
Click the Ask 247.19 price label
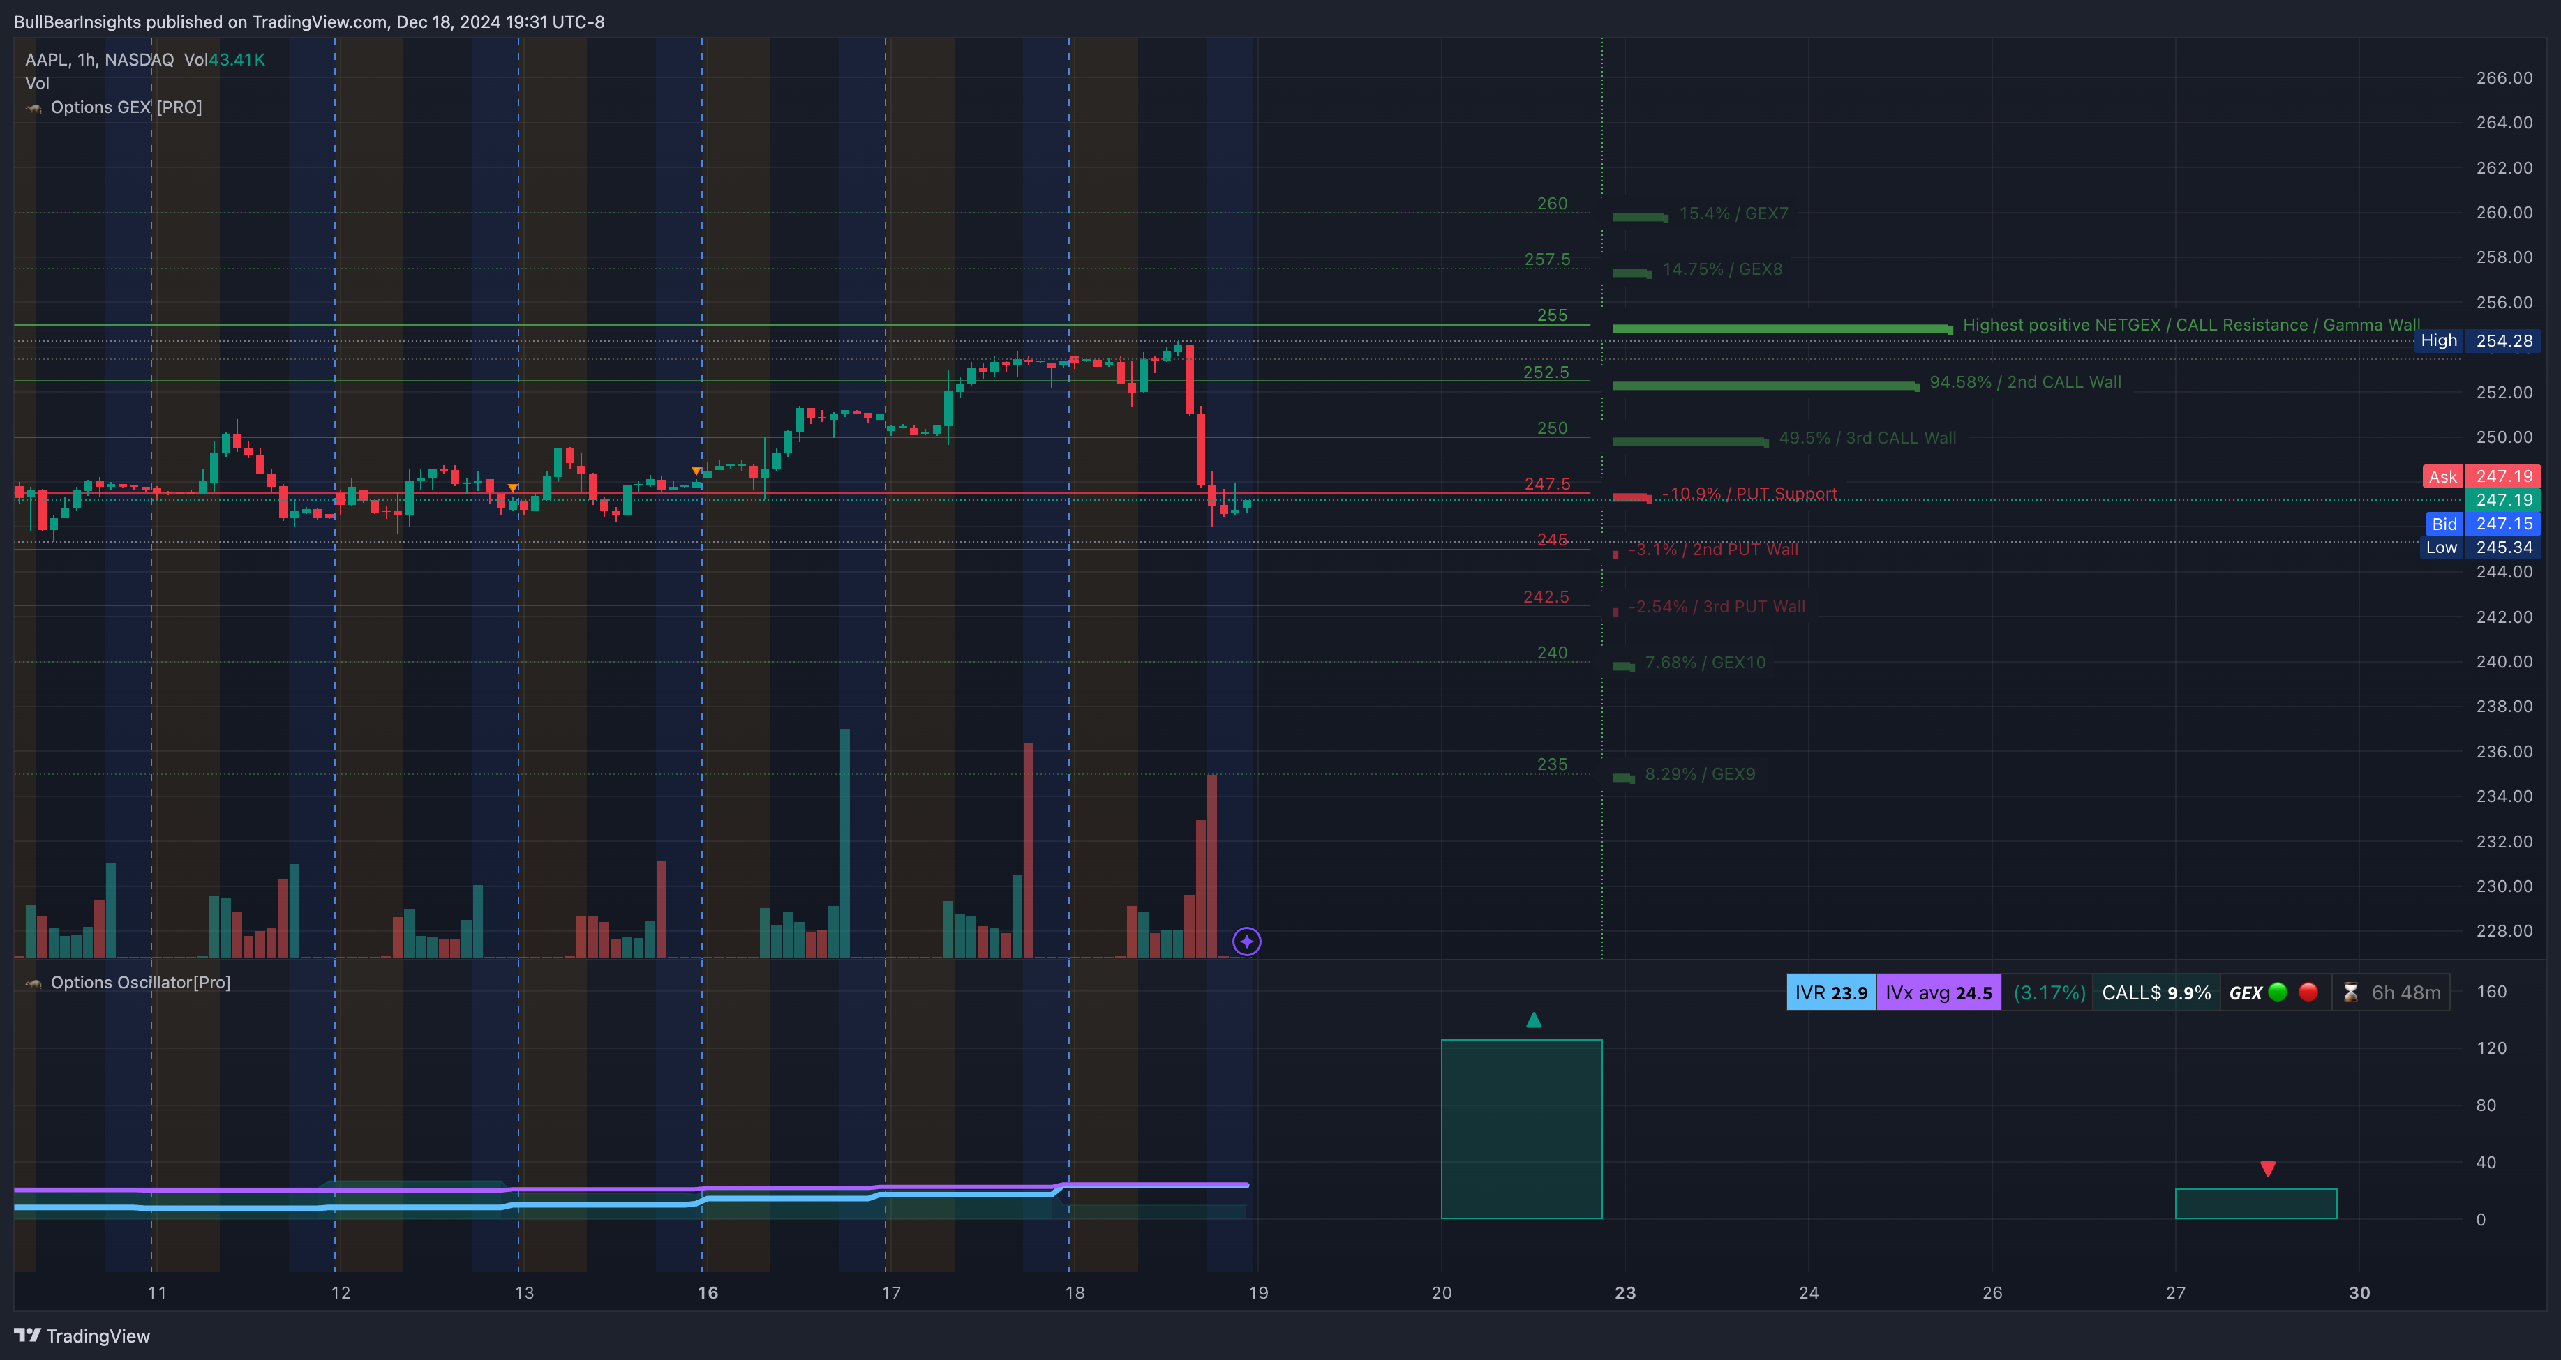(2481, 477)
